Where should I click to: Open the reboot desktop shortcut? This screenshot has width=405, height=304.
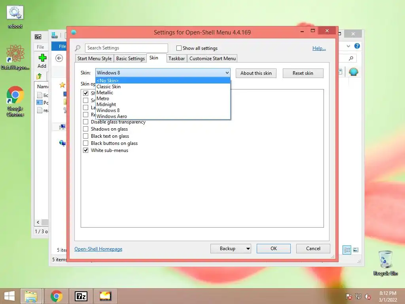pyautogui.click(x=15, y=17)
